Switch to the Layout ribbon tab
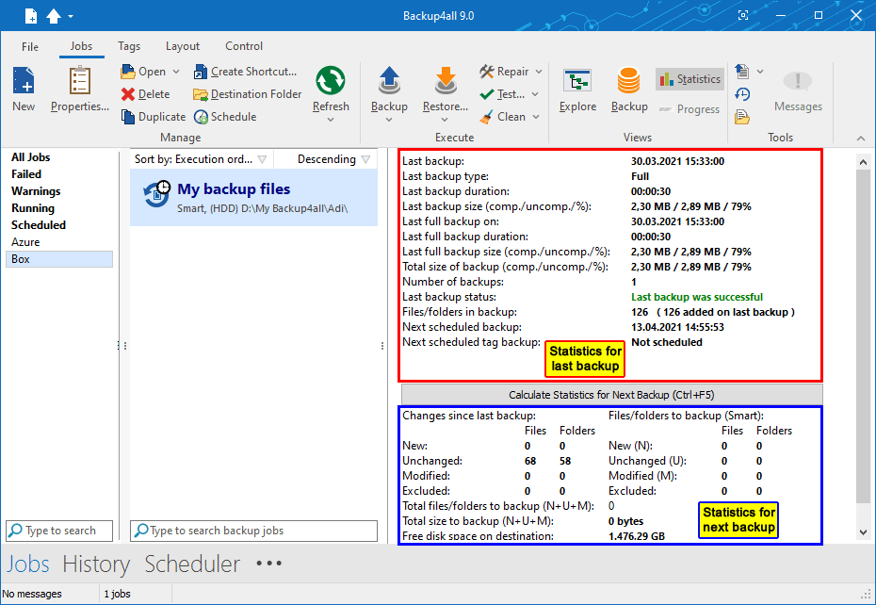 click(183, 46)
